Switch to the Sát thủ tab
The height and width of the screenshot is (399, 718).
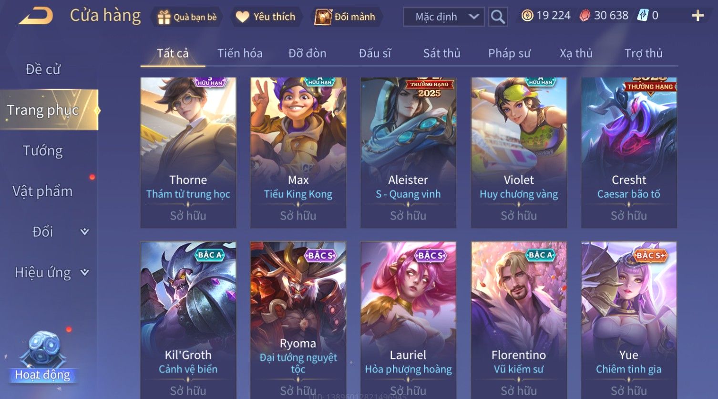tap(441, 53)
